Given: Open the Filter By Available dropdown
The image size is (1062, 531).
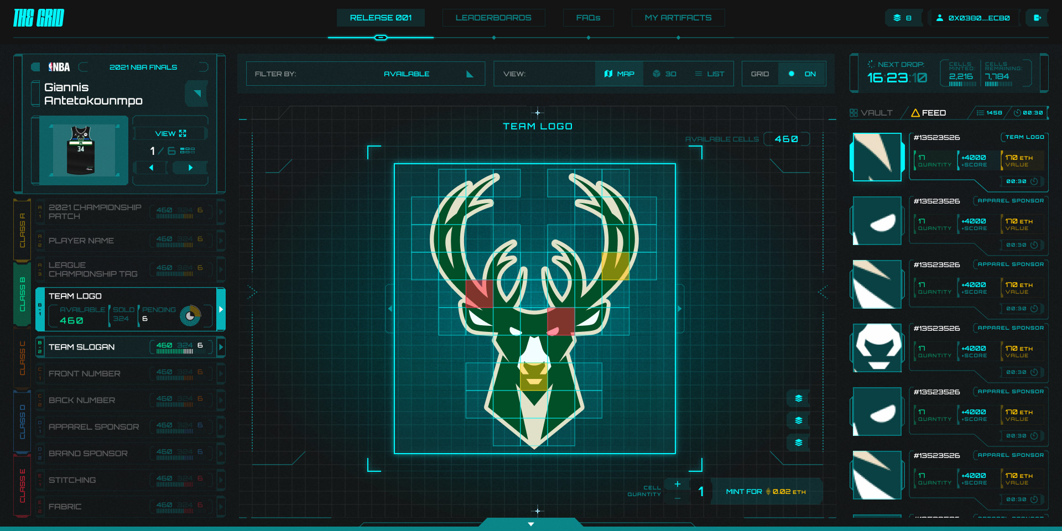Looking at the screenshot, I should point(366,74).
